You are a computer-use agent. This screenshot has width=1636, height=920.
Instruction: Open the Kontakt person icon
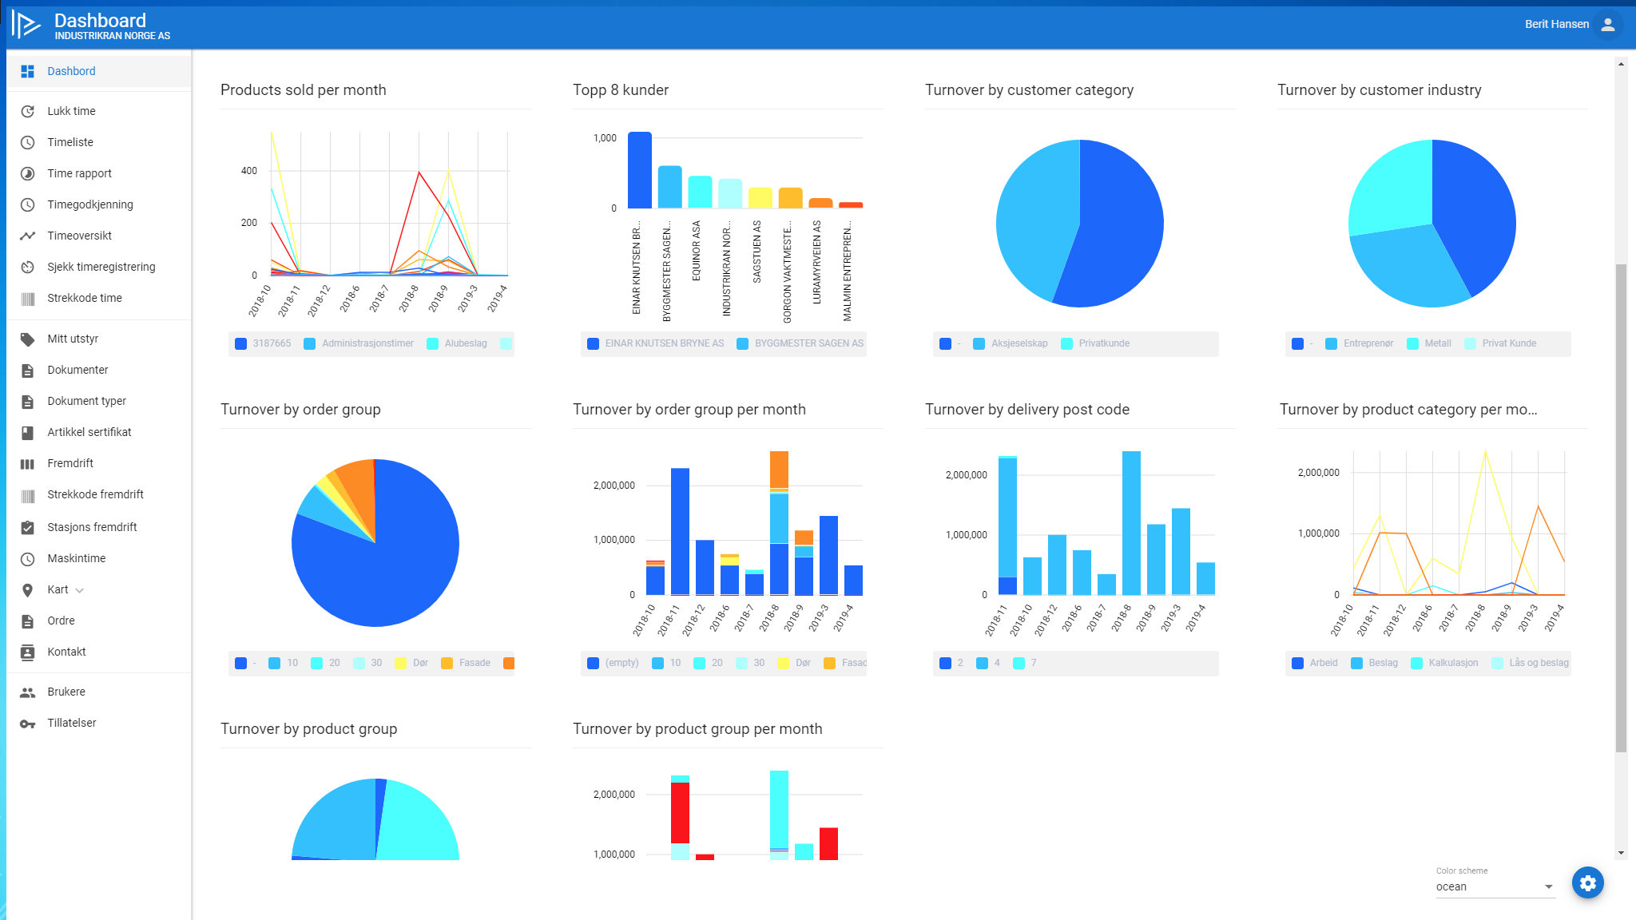tap(27, 652)
